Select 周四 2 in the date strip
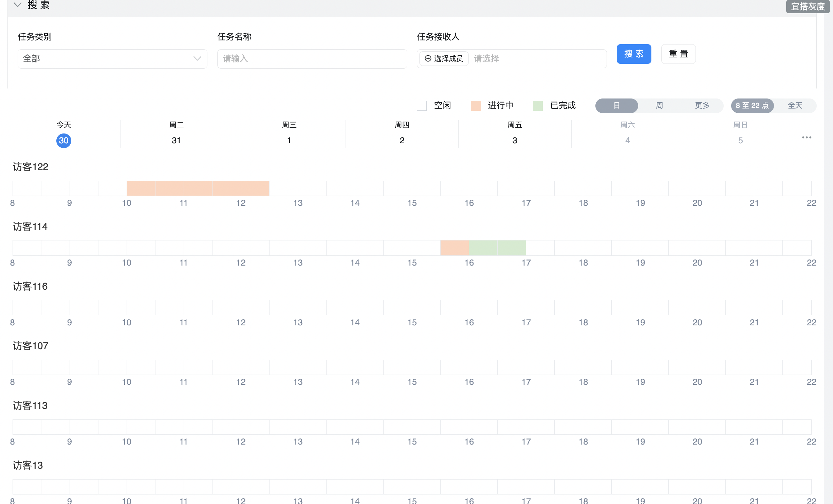This screenshot has width=833, height=504. 402,134
